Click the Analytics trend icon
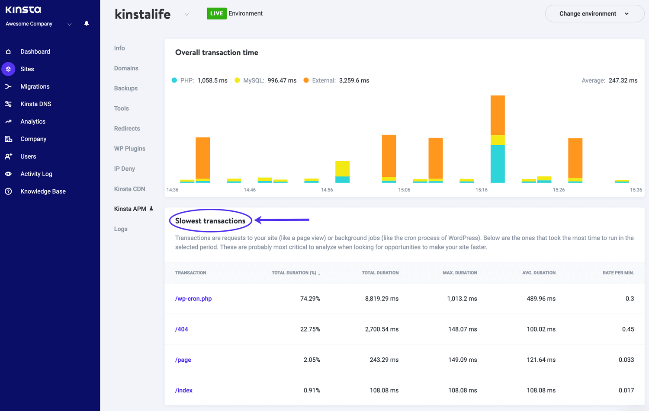The height and width of the screenshot is (411, 649). point(8,121)
